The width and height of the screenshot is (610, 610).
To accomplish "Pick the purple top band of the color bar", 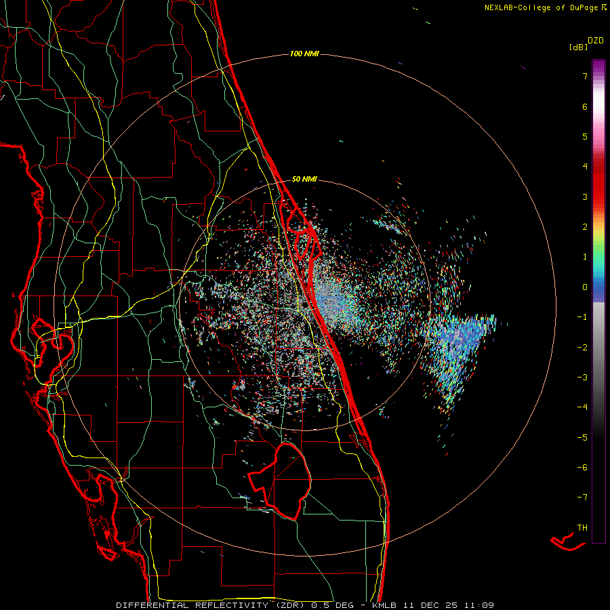I will (x=598, y=66).
